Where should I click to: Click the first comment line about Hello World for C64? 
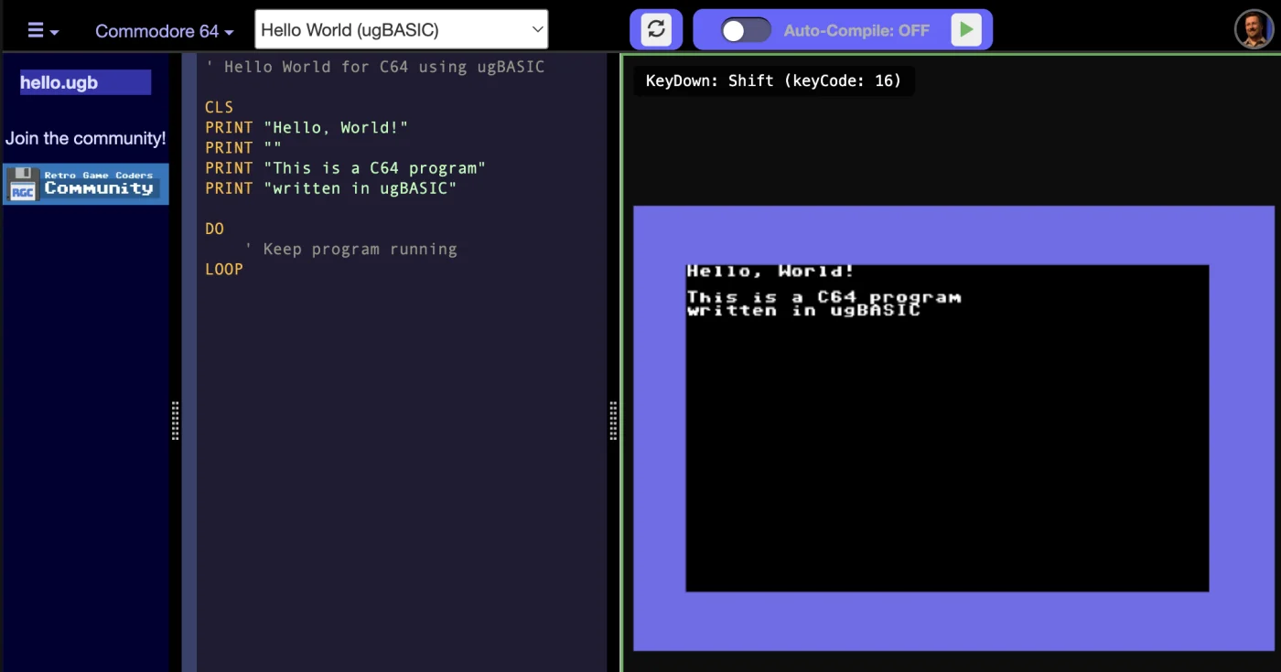(375, 67)
